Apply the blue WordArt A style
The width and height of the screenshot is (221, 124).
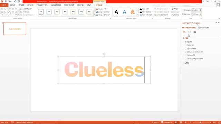(x=124, y=12)
